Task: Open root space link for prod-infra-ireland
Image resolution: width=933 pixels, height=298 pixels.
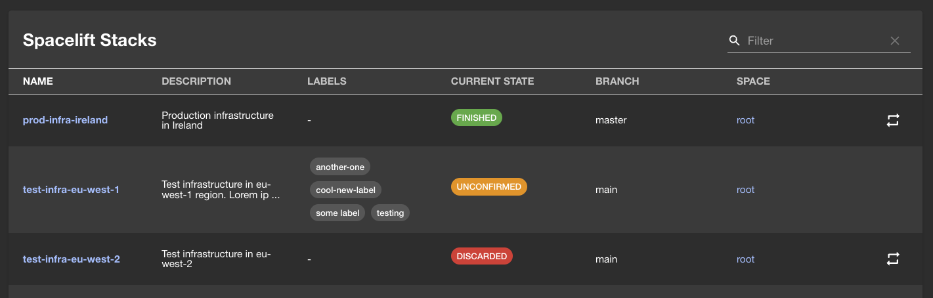Action: tap(745, 120)
